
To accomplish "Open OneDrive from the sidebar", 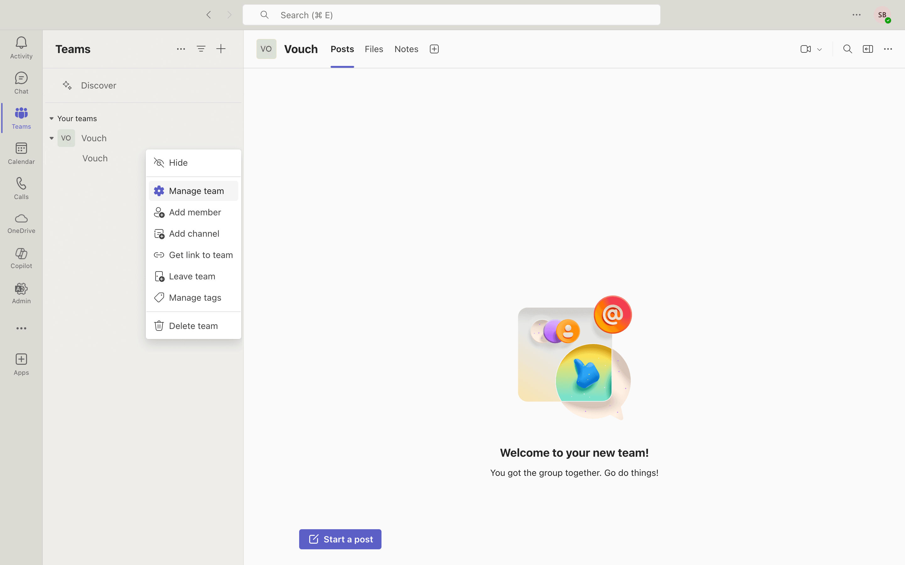I will click(x=21, y=223).
